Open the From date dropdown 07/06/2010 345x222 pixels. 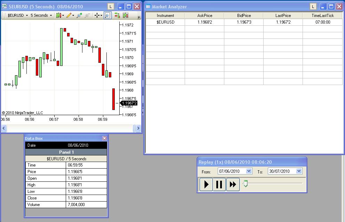[x=249, y=171]
